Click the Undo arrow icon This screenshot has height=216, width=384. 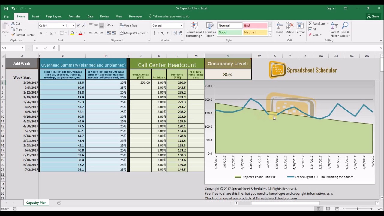[13, 8]
